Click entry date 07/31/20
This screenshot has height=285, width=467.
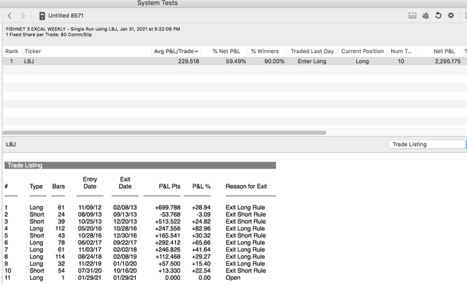click(x=90, y=270)
